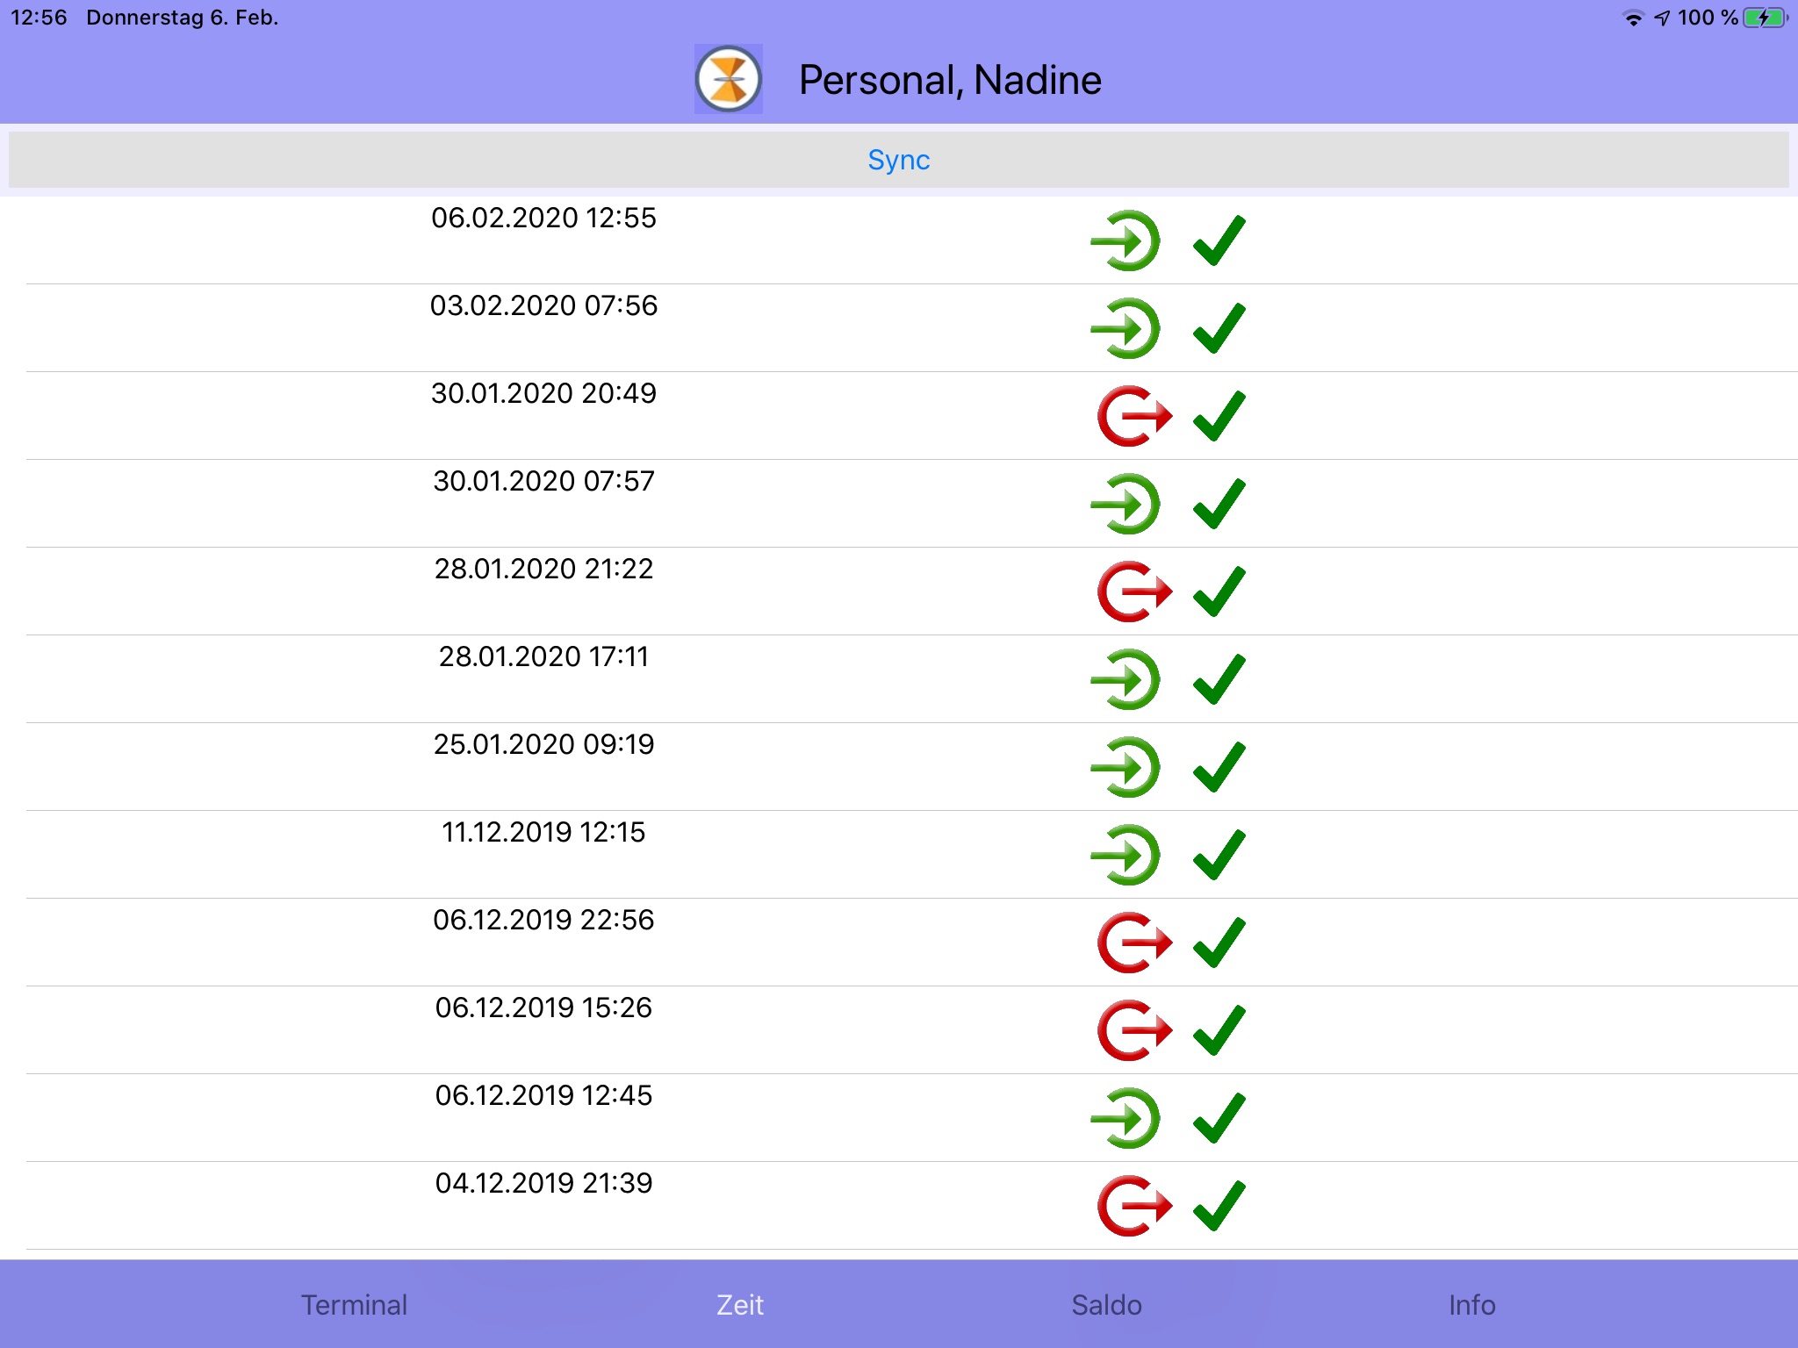Click green checkmark for 06.02.2020 12:55
The image size is (1798, 1348).
click(x=1219, y=240)
